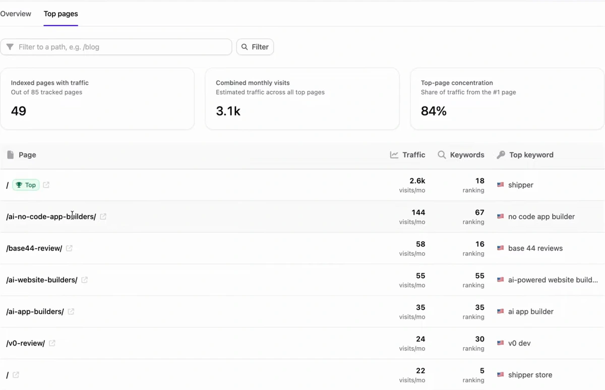This screenshot has width=605, height=390.
Task: Focus the path filter input field
Action: pyautogui.click(x=116, y=47)
